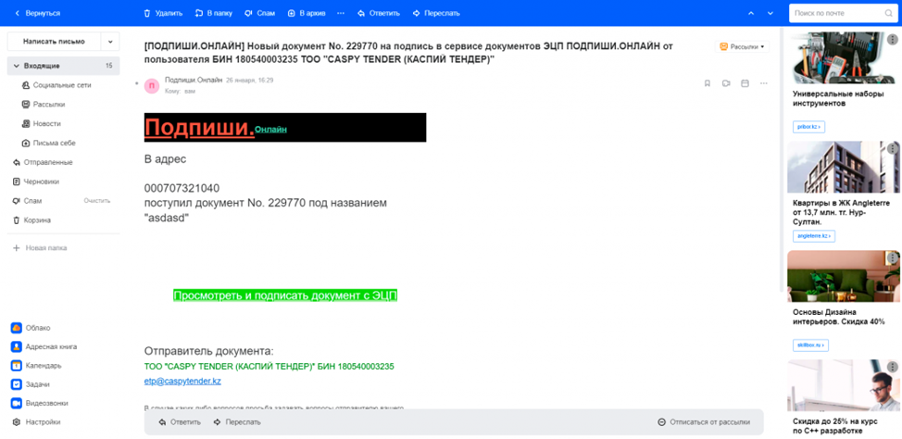
Task: Click Отписаться от рассылки
Action: pos(704,421)
